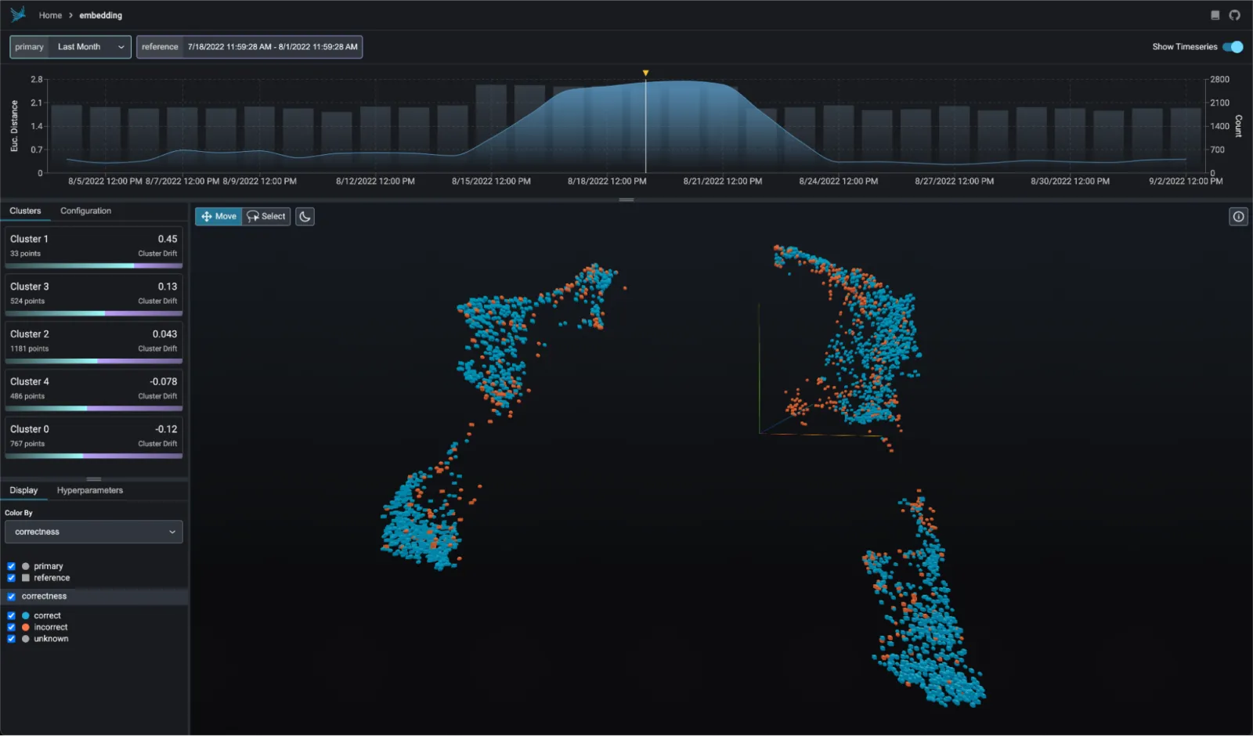
Task: Click the blue correct color dot
Action: [24, 615]
